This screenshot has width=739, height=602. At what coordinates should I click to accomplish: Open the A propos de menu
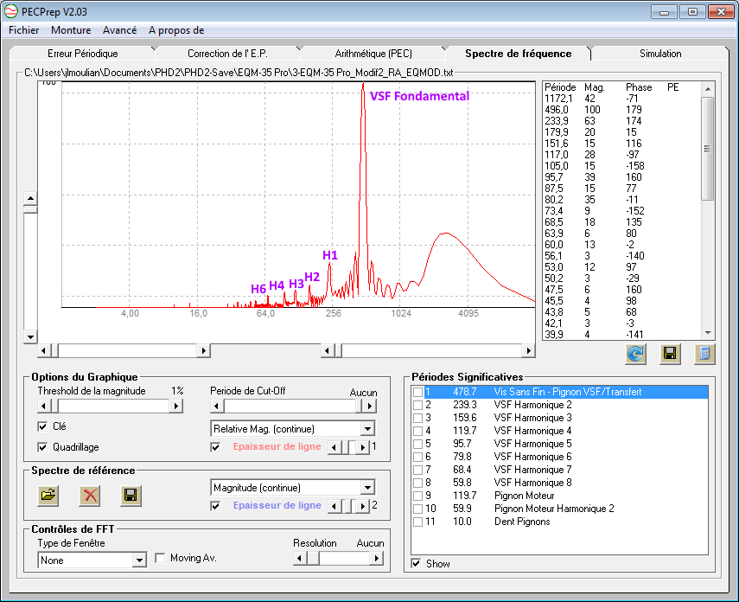point(176,30)
